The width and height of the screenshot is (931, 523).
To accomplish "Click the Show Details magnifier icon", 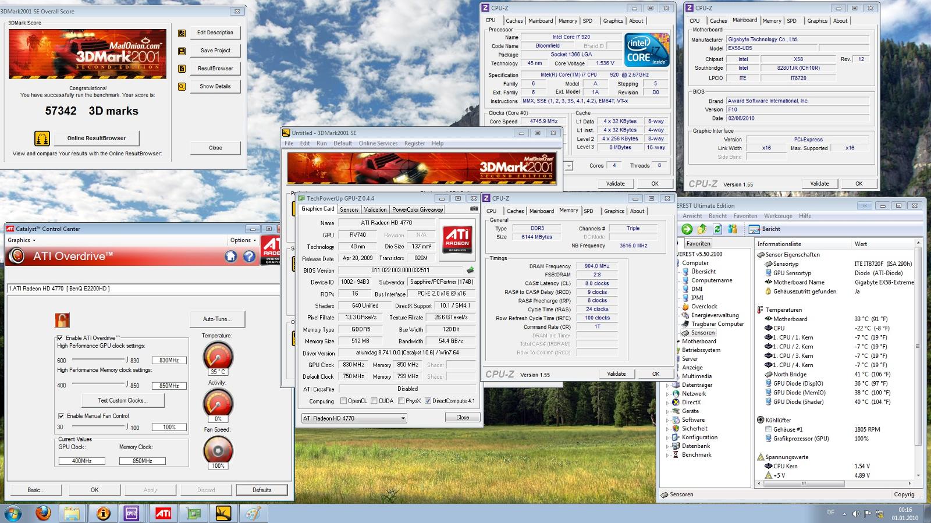I will pyautogui.click(x=182, y=87).
